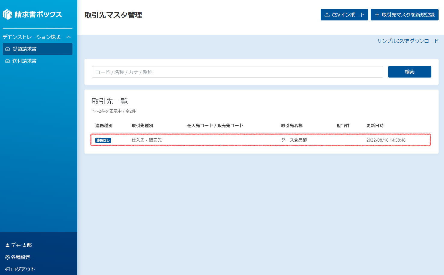The height and width of the screenshot is (275, 444).
Task: Click the 更新日時 column header
Action: [375, 126]
